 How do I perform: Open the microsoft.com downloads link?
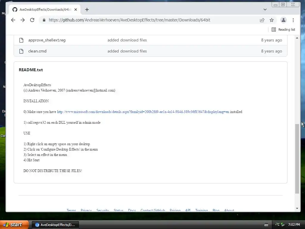tap(143, 112)
